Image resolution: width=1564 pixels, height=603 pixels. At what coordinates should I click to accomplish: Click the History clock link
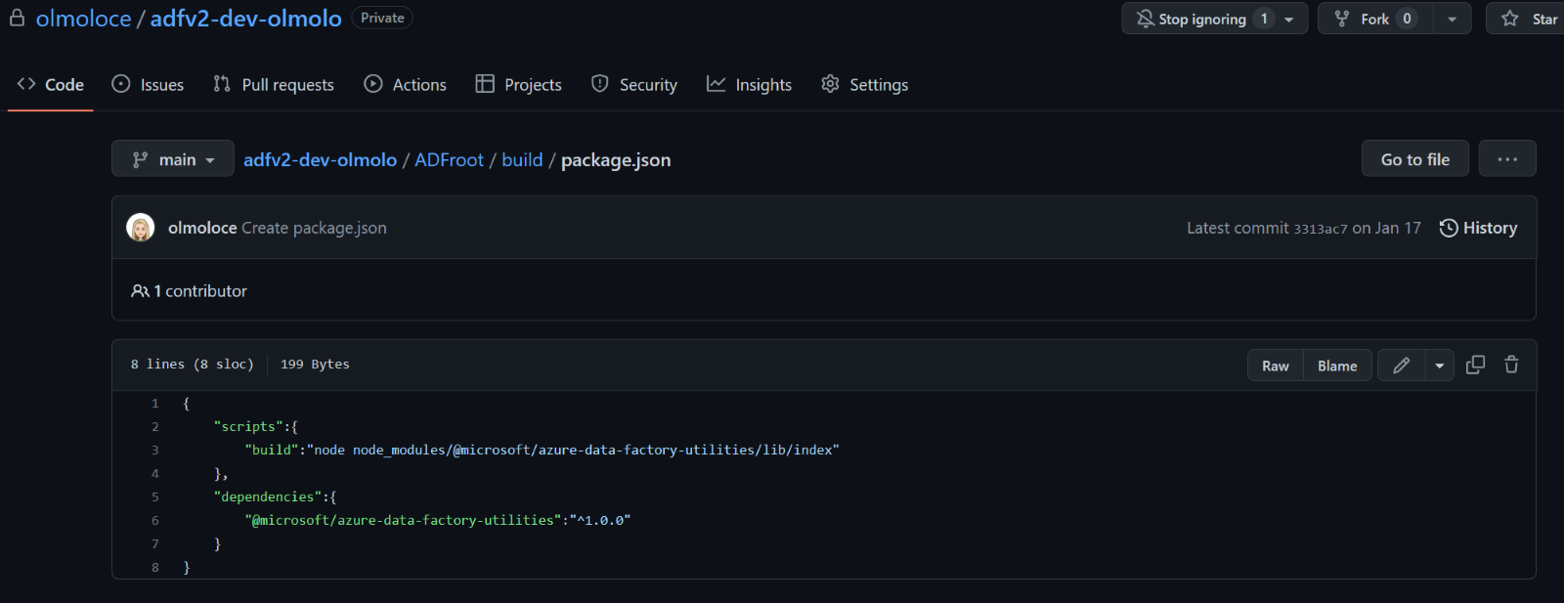click(x=1478, y=228)
